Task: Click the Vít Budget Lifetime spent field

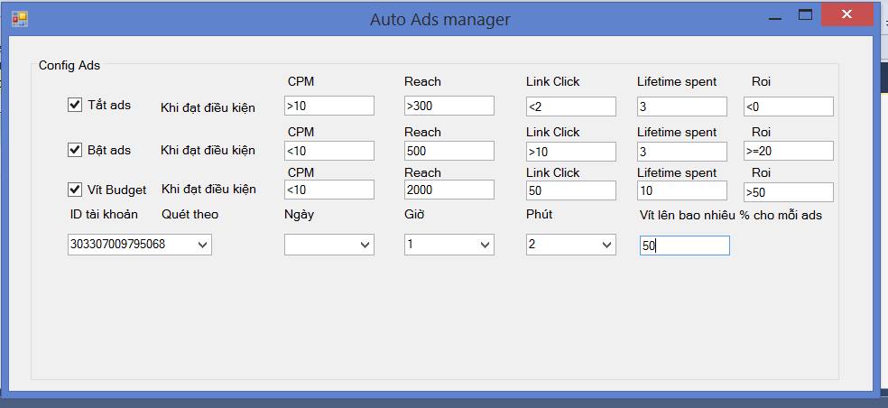Action: click(681, 190)
